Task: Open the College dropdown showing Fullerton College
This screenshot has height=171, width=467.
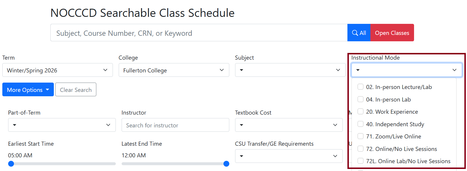Action: pos(174,70)
